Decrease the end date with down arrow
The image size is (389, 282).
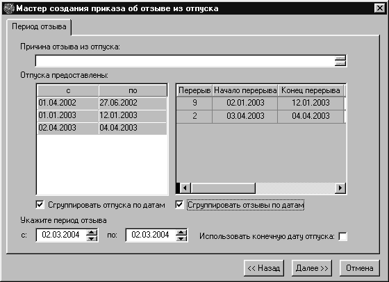[x=181, y=238]
